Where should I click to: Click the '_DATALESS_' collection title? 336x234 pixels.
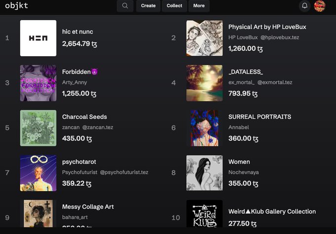246,72
